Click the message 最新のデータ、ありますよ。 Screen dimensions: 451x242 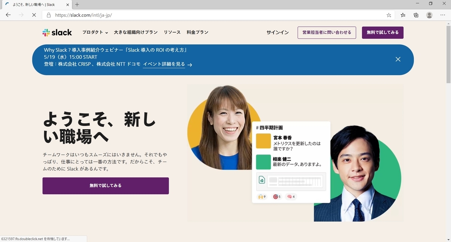[x=297, y=164]
